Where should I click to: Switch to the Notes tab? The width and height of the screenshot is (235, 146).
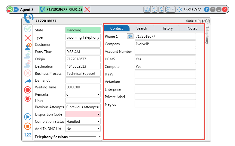[x=192, y=28]
